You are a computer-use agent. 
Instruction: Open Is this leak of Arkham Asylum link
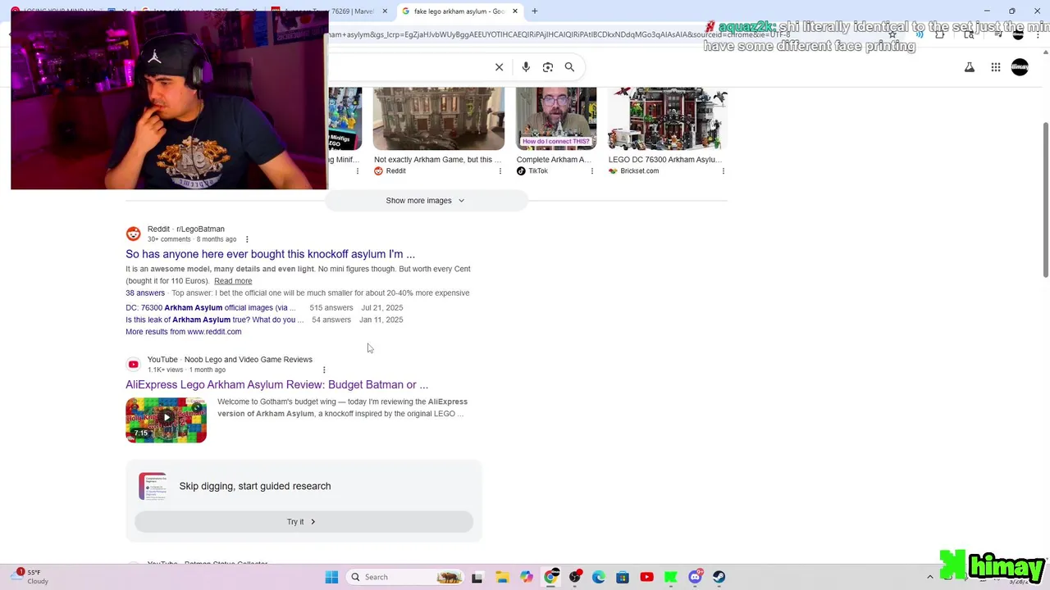214,320
